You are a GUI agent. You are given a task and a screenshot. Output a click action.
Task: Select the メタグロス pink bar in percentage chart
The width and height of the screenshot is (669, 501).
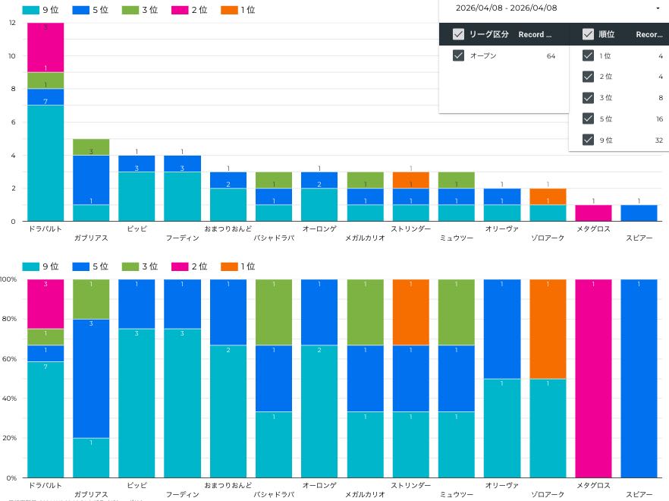pyautogui.click(x=594, y=378)
